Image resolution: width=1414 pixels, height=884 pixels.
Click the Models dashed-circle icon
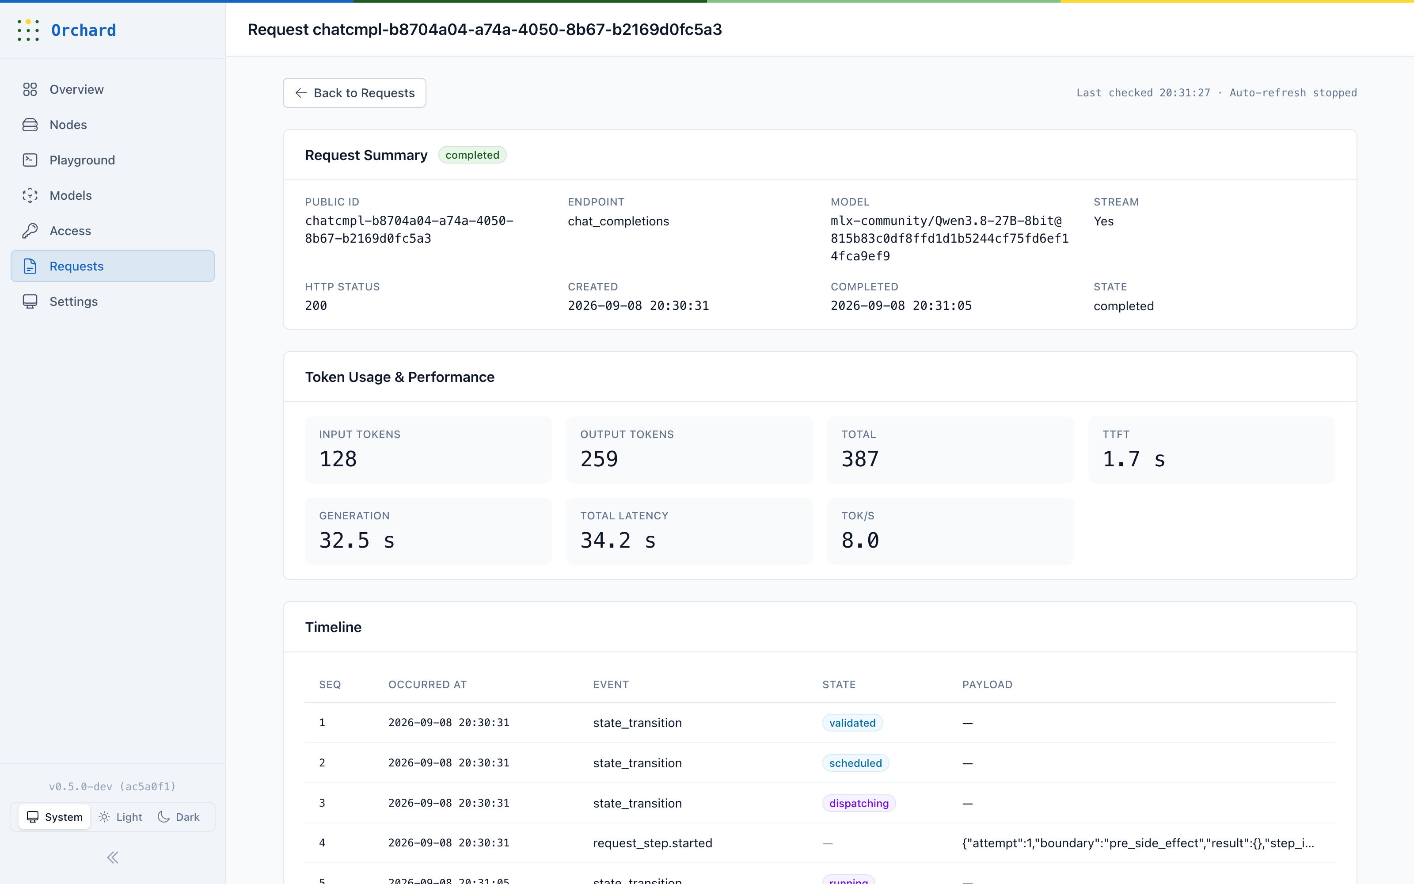(x=30, y=195)
